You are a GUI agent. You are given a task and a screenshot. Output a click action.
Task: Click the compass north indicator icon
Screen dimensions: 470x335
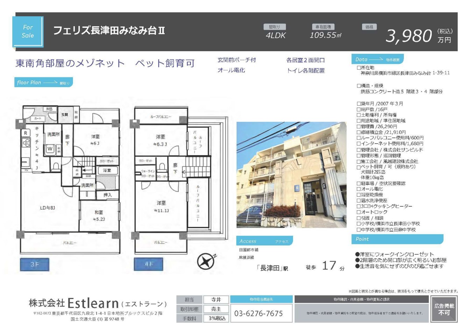(206, 261)
